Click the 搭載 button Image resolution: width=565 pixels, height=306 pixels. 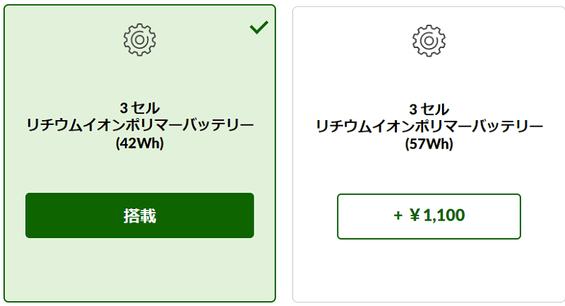click(x=140, y=216)
